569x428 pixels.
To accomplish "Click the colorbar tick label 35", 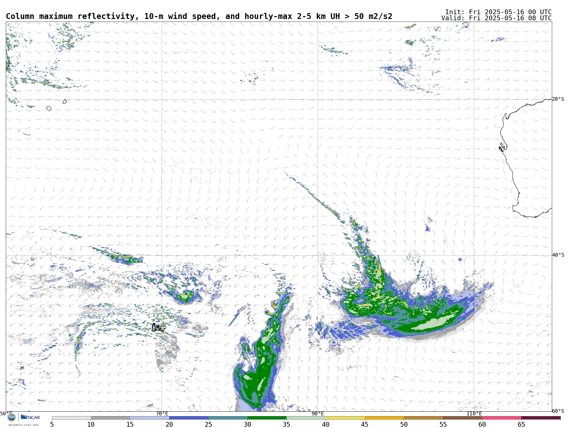I will pos(287,424).
